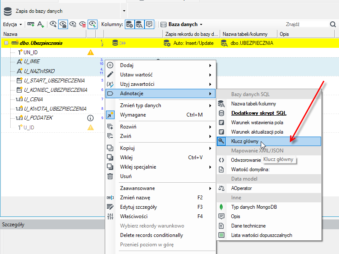Viewport: 339px width, 254px height.
Task: Select AOperator annotation
Action: 269,188
